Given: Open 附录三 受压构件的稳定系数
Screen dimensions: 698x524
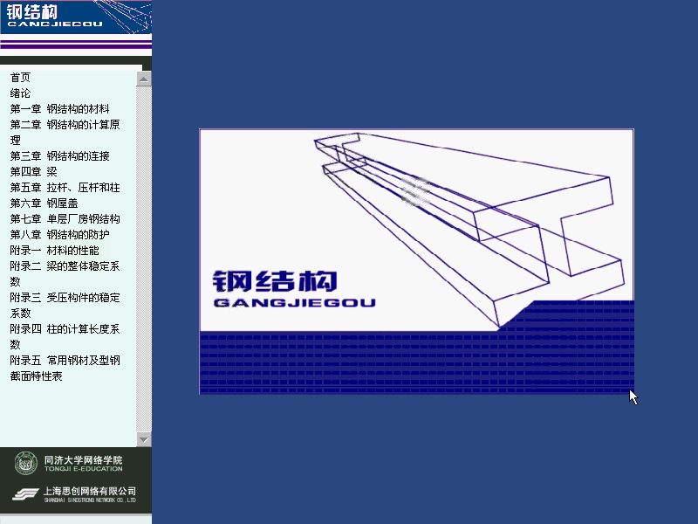Looking at the screenshot, I should click(x=65, y=305).
